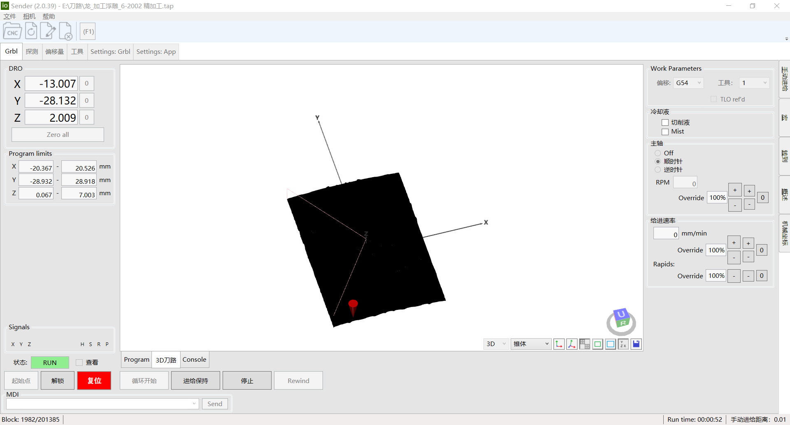Select 逆时针 counterclockwise spindle option
Screen dimensions: 790x425
point(658,170)
